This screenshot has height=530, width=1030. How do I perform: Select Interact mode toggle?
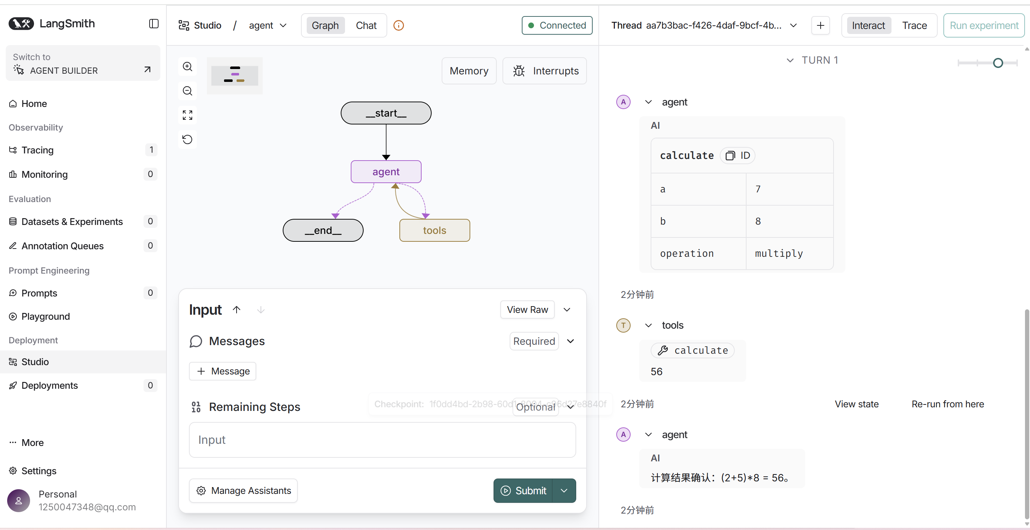tap(868, 26)
